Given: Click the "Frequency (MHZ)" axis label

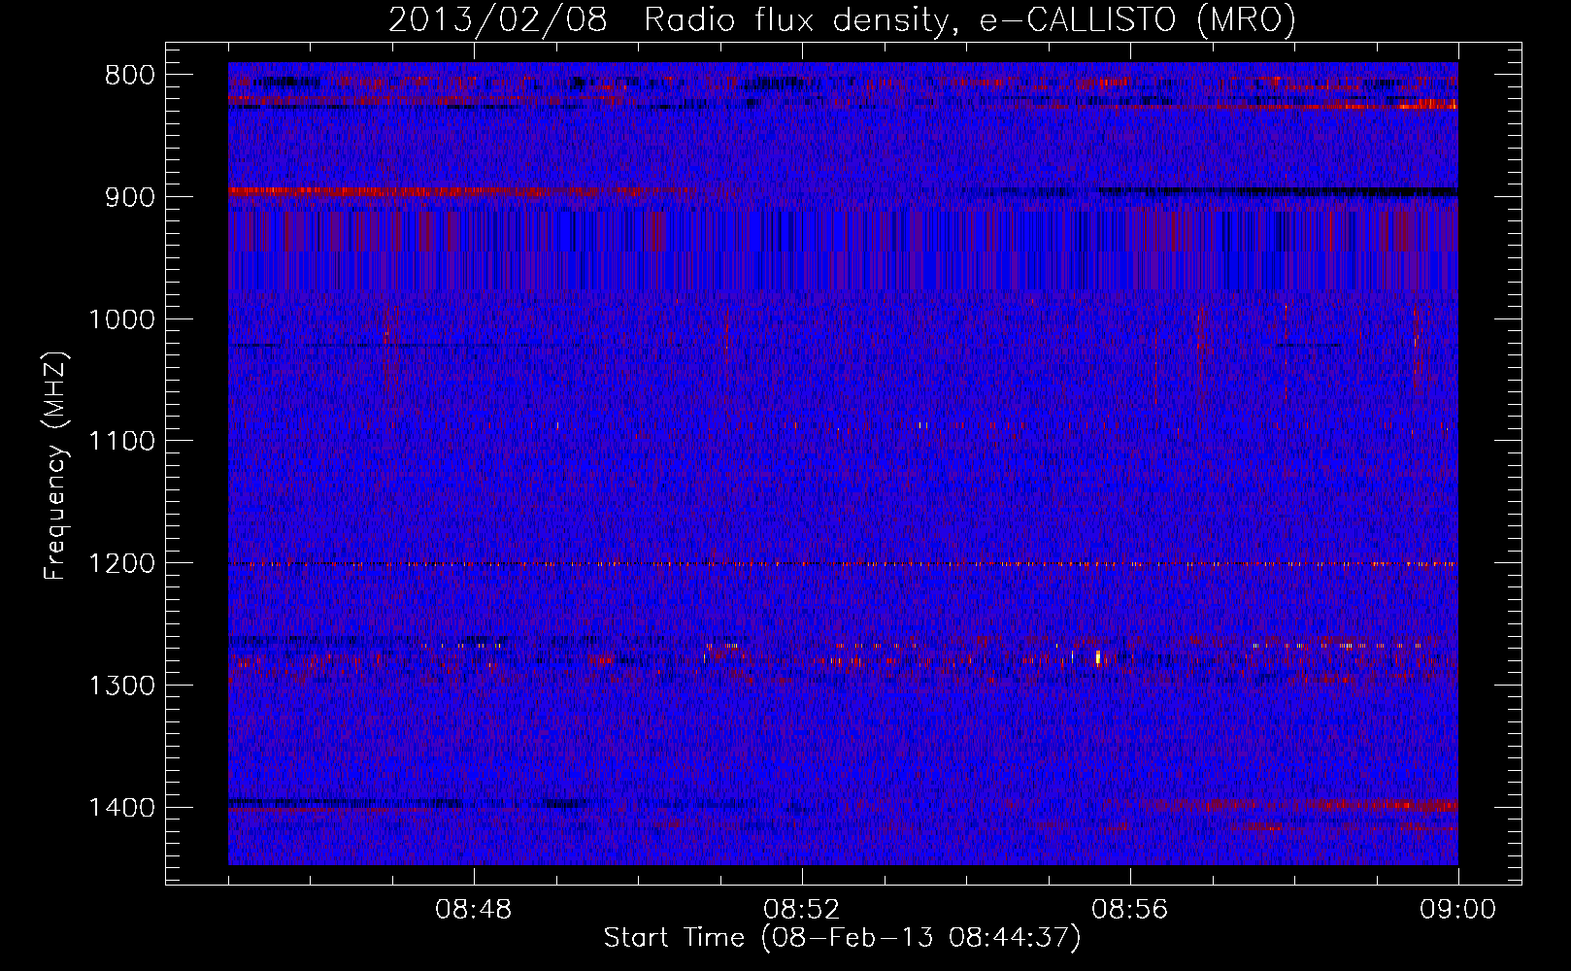Looking at the screenshot, I should (x=56, y=466).
